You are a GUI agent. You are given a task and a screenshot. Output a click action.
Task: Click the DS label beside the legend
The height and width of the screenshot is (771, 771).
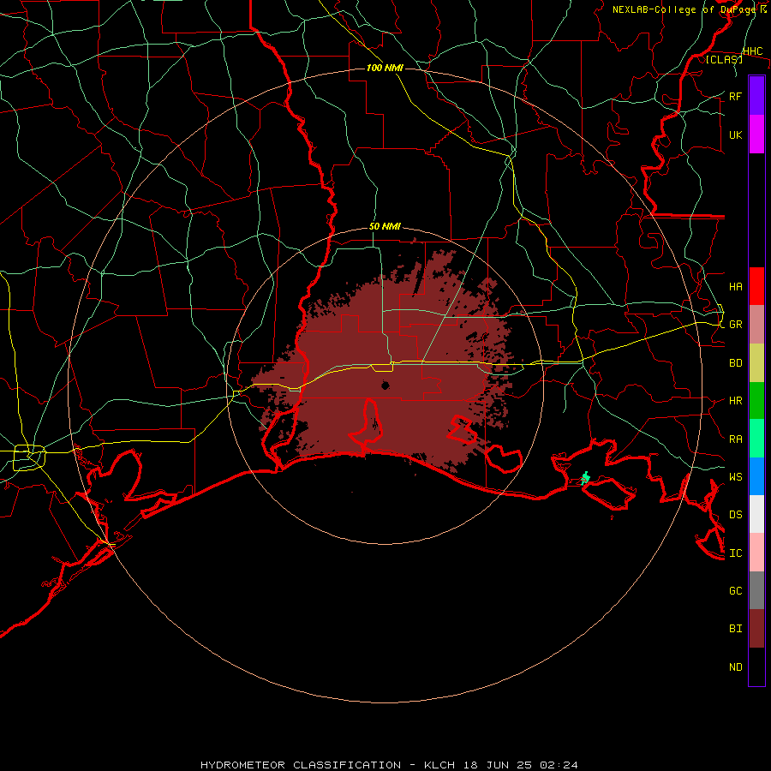tap(735, 514)
